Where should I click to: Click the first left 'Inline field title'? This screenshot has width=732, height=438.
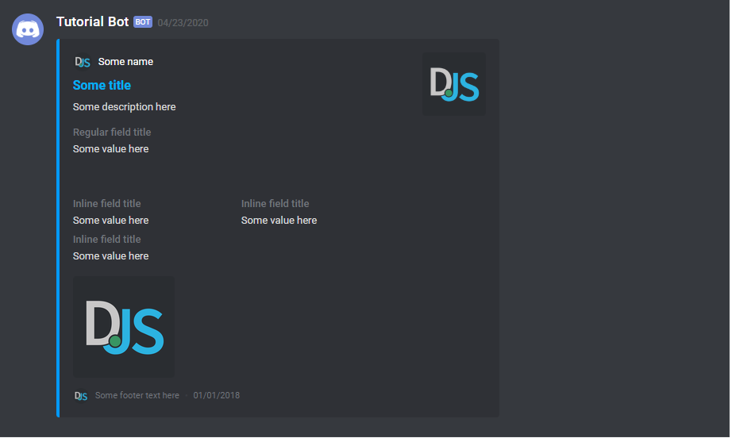coord(107,203)
